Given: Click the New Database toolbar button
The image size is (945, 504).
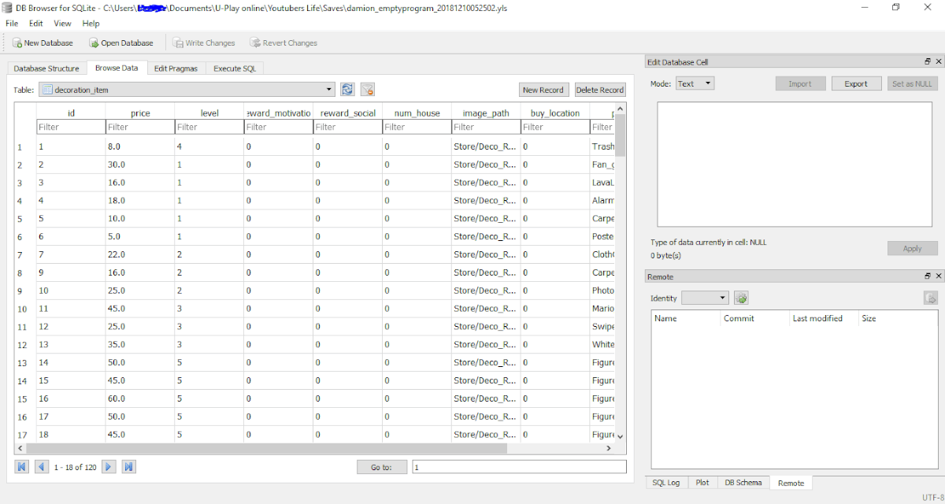Looking at the screenshot, I should (x=43, y=43).
